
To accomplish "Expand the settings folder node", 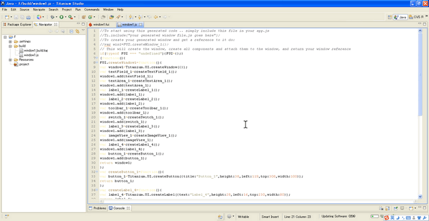I will [10, 42].
